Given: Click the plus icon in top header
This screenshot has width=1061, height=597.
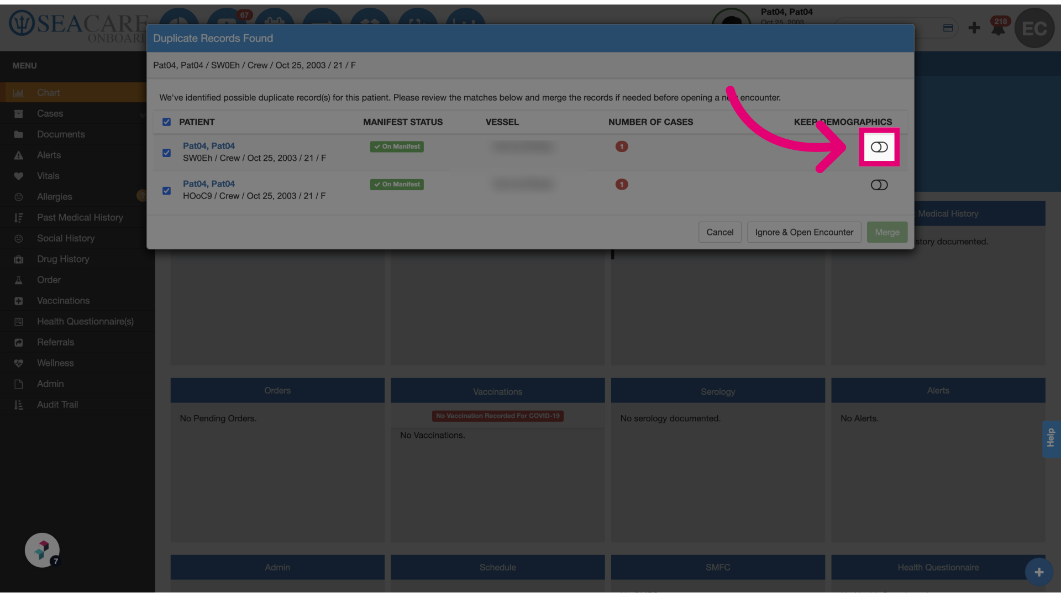Looking at the screenshot, I should click(x=974, y=28).
